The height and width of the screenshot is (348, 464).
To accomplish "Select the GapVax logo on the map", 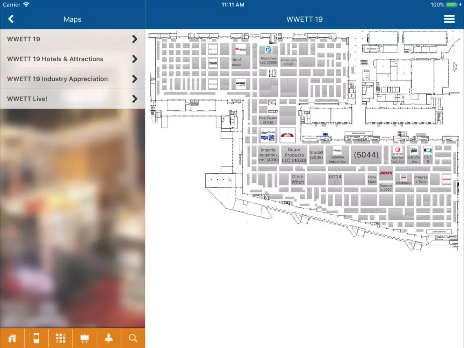I will (x=414, y=150).
